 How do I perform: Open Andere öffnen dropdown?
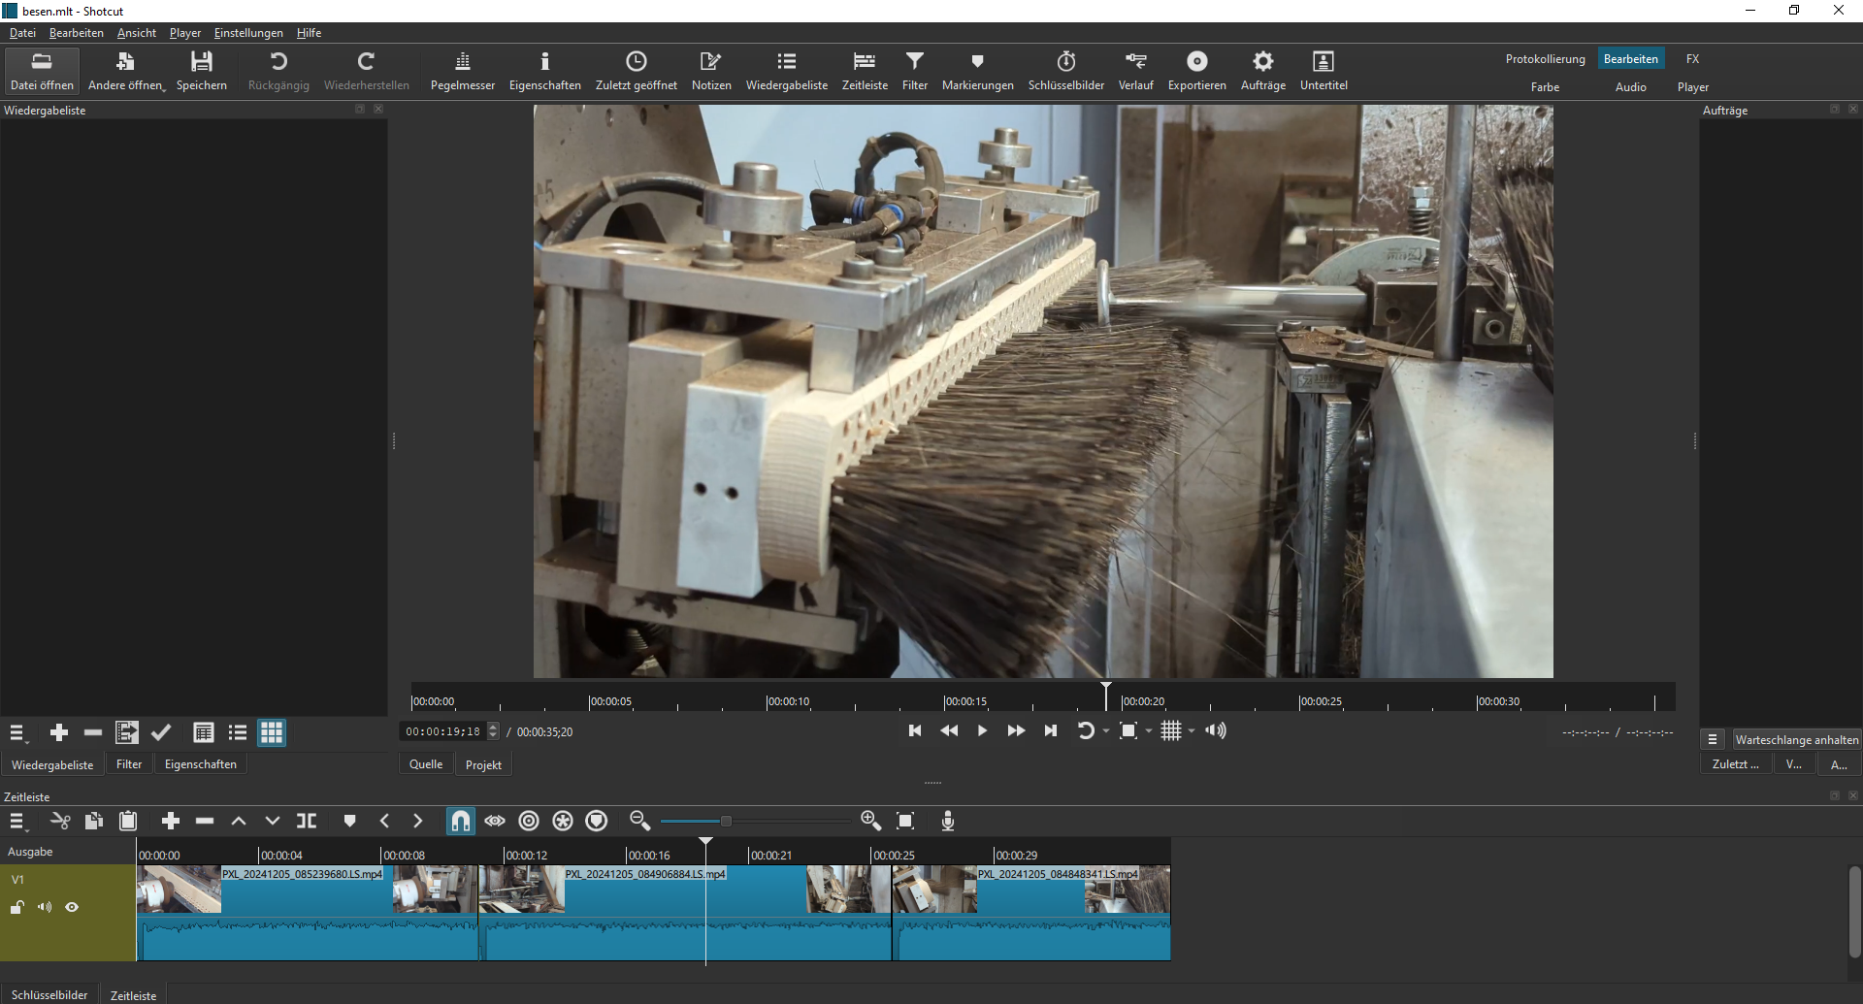(126, 71)
